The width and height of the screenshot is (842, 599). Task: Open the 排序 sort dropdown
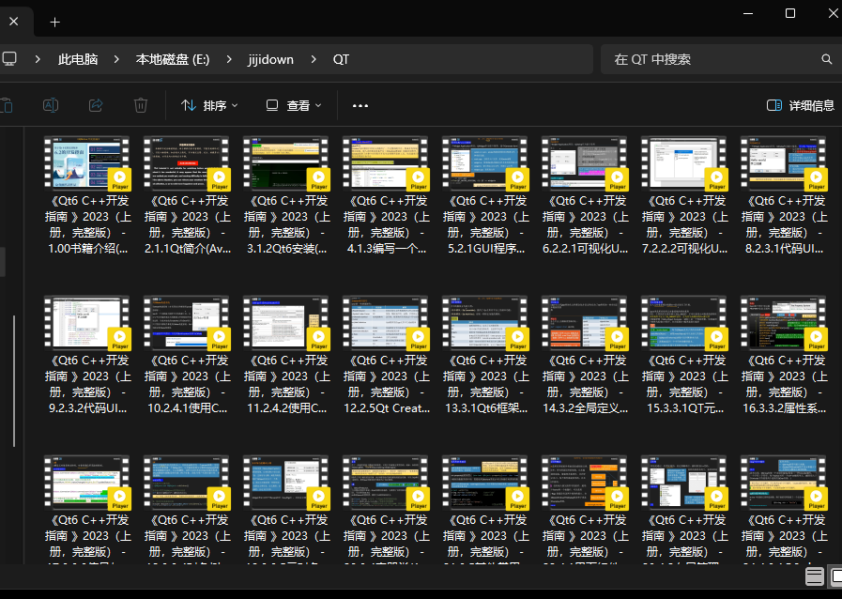209,105
